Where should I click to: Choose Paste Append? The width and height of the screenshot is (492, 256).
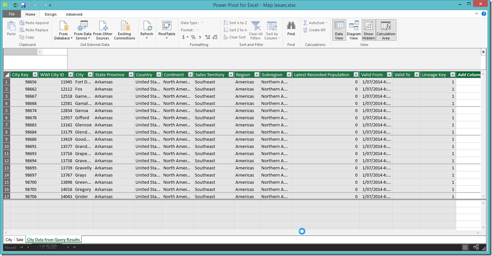click(34, 23)
